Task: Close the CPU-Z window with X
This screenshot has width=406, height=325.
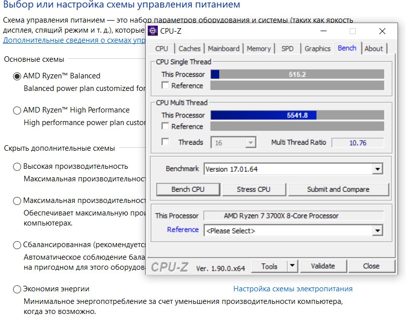Action: pos(382,31)
